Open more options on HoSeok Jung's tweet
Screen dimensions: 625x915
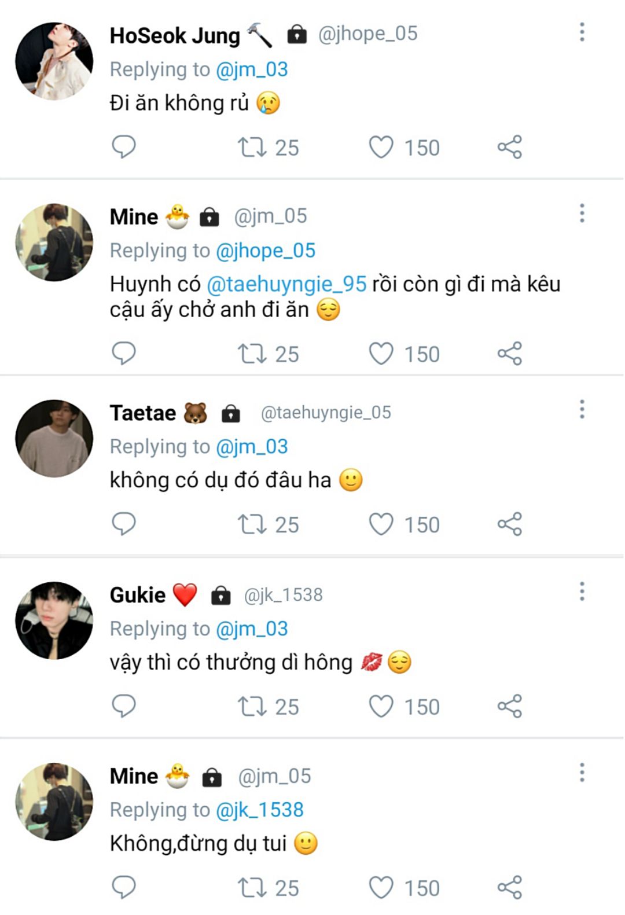point(582,32)
